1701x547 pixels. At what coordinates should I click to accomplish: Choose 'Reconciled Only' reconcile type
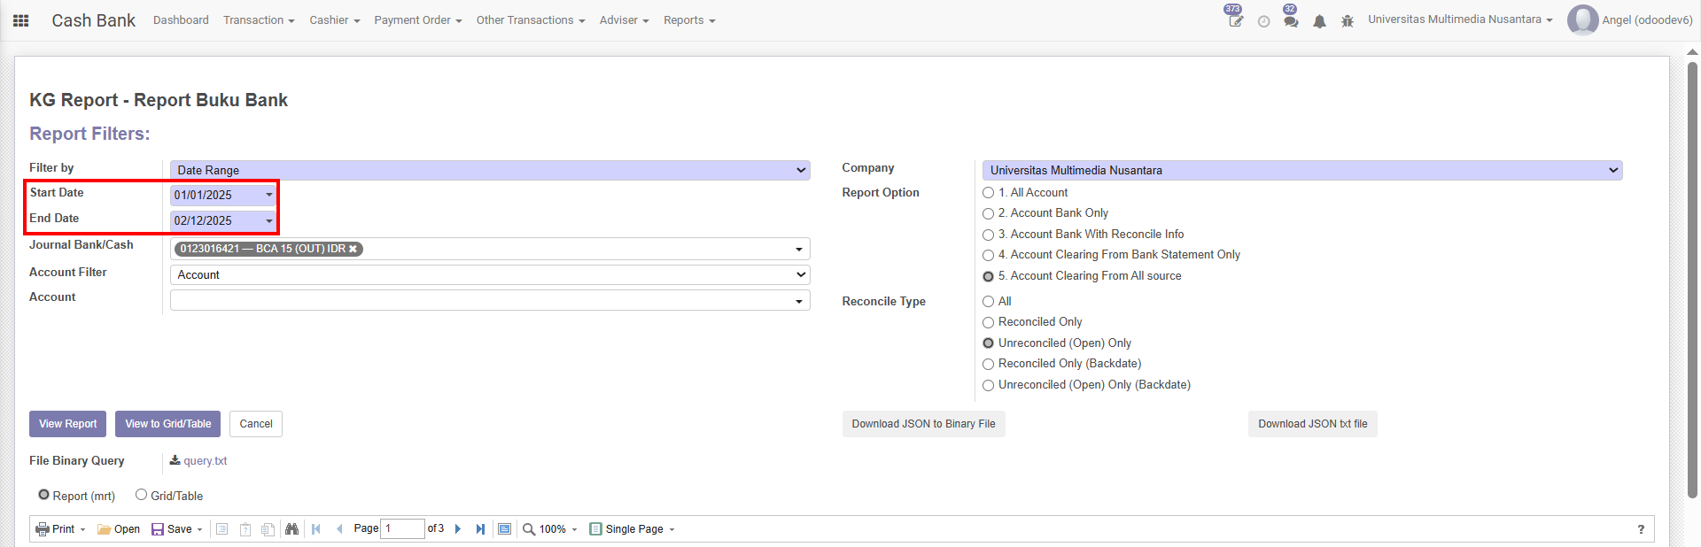click(x=988, y=322)
